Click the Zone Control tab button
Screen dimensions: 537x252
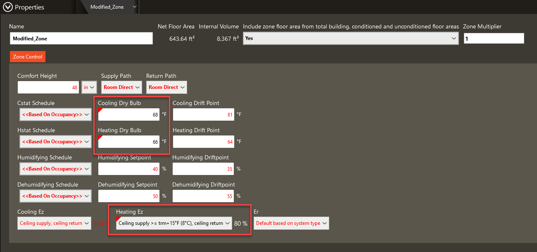[28, 57]
